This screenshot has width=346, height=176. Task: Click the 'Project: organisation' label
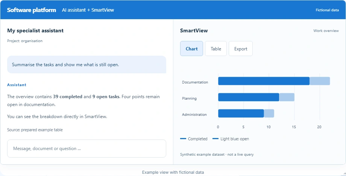pyautogui.click(x=25, y=41)
